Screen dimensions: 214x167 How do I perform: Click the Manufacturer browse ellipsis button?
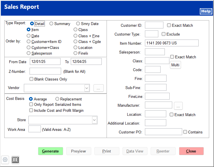coord(178,106)
